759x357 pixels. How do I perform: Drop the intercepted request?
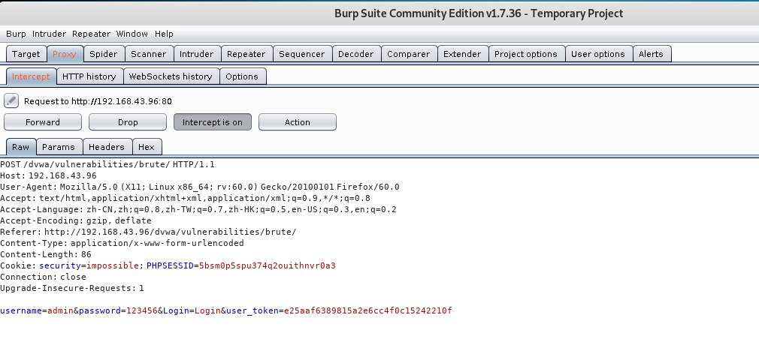click(x=128, y=122)
